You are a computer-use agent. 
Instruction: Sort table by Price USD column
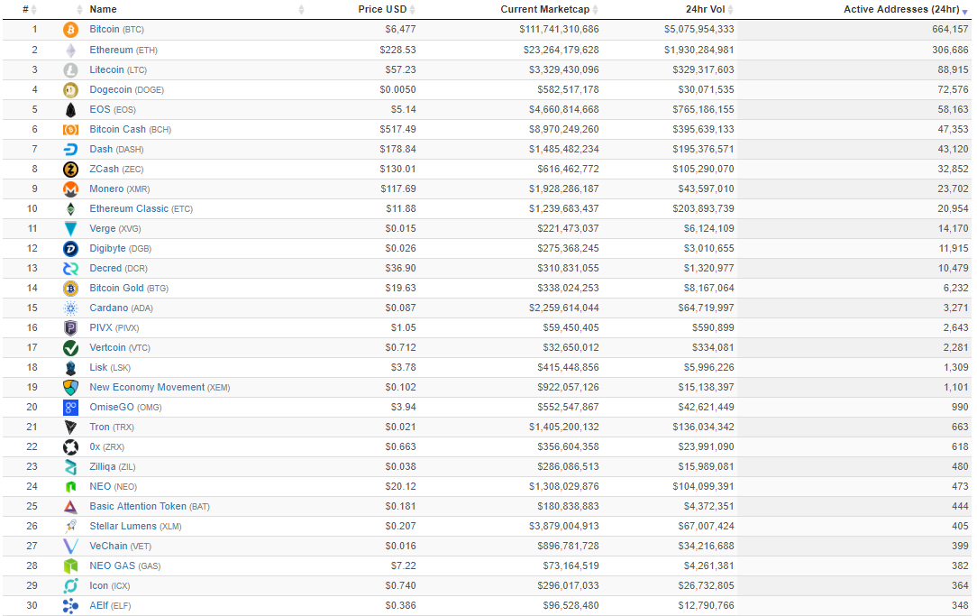click(x=387, y=9)
